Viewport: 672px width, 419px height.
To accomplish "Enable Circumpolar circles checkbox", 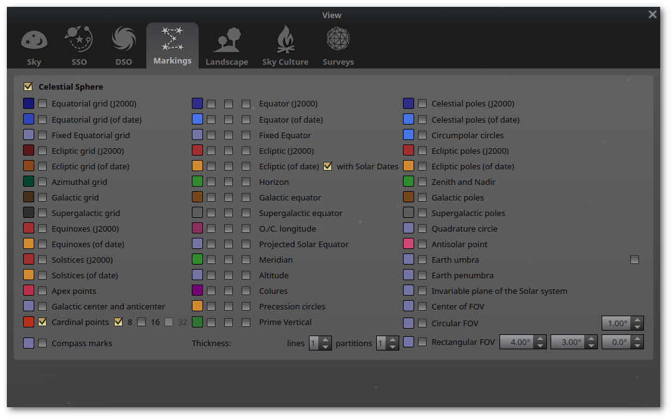I will point(423,135).
